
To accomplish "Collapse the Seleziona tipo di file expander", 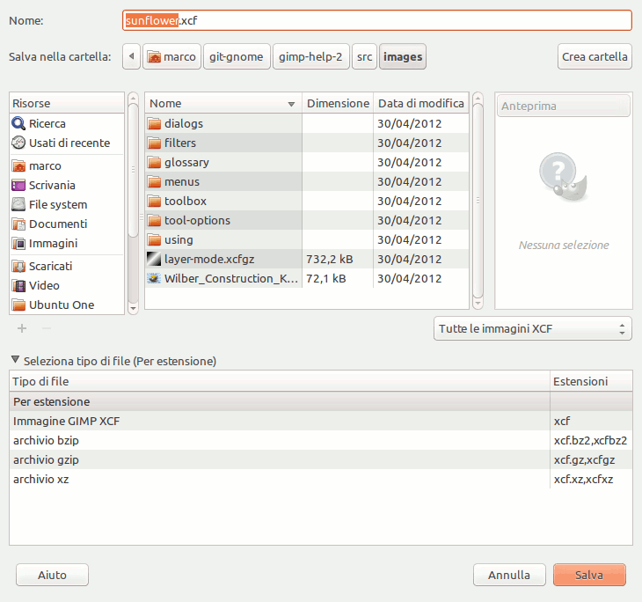I will (15, 361).
